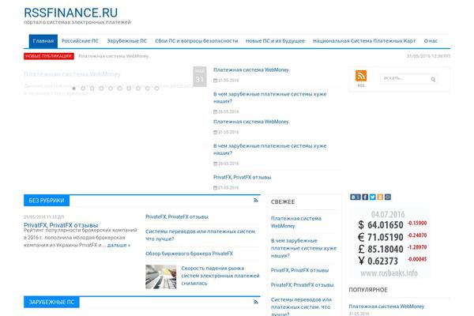The height and width of the screenshot is (316, 474).
Task: Select the second slider pagination dot
Action: 83,88
